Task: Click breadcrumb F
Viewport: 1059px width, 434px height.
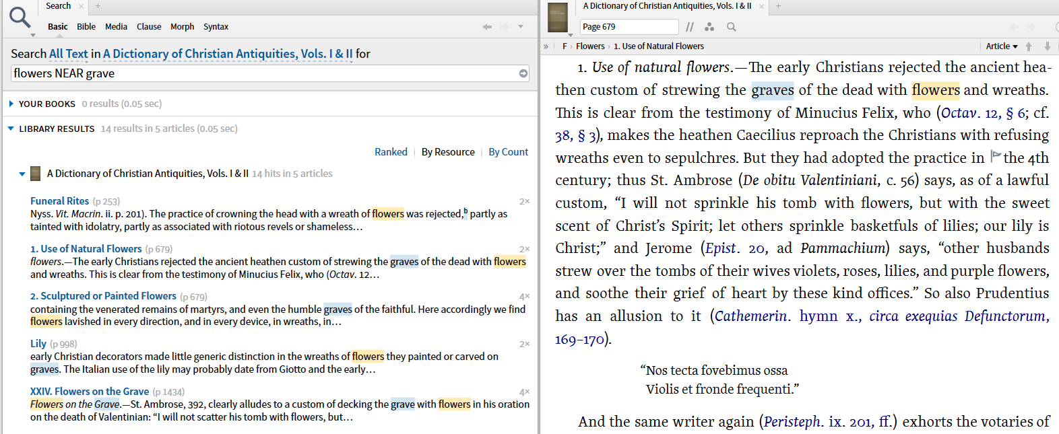Action: [x=565, y=46]
